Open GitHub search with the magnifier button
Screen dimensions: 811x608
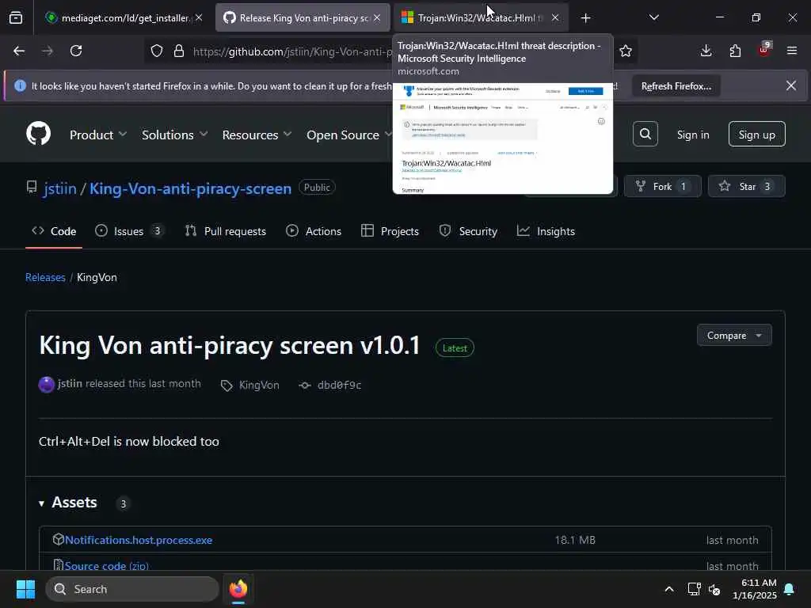645,134
